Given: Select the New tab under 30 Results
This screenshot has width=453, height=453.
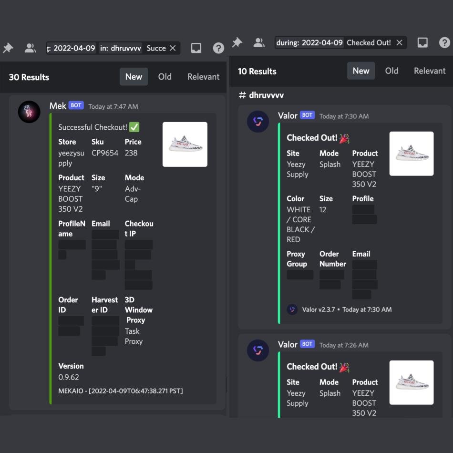Looking at the screenshot, I should click(134, 77).
